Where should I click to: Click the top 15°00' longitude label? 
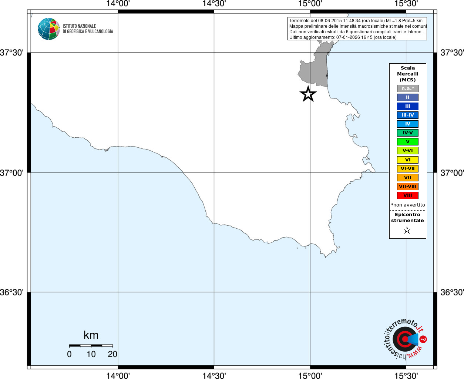[x=310, y=4]
